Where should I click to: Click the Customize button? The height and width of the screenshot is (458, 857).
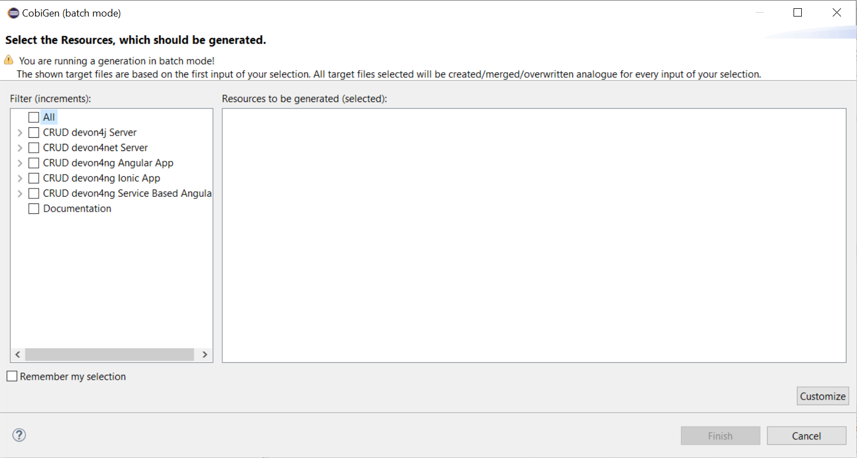[x=822, y=396]
